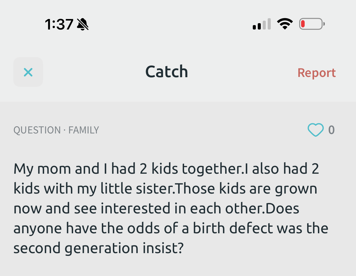
Task: Tap the low battery indicator
Action: pyautogui.click(x=312, y=24)
